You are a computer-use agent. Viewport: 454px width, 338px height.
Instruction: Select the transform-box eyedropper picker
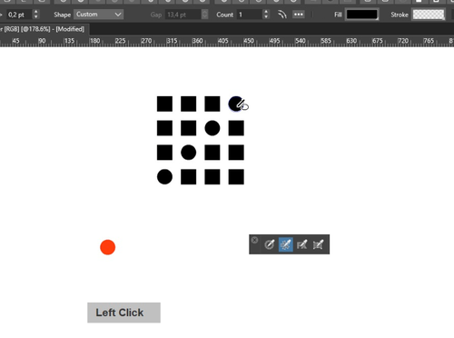318,244
